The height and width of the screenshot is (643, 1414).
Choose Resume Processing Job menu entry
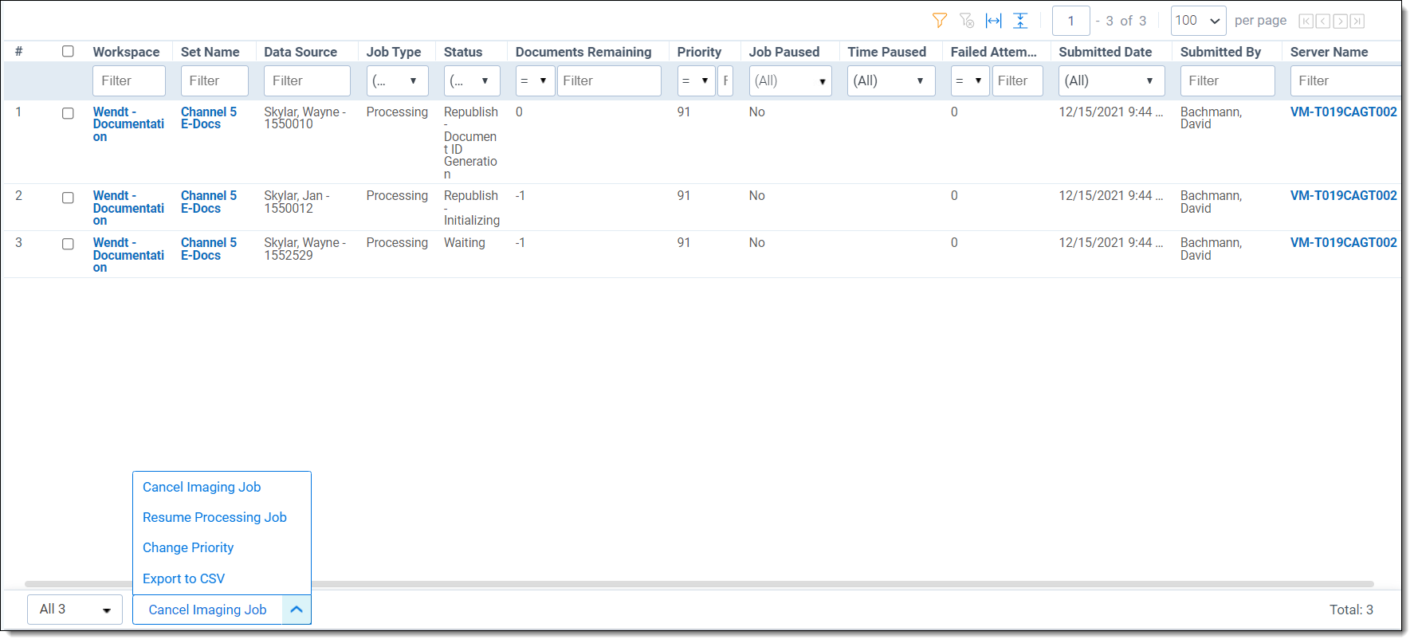(x=214, y=517)
